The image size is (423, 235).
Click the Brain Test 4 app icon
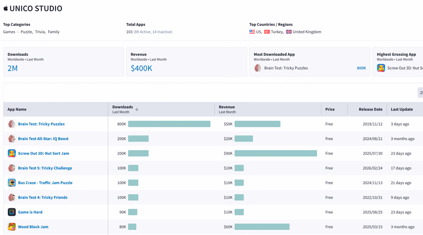tap(12, 197)
